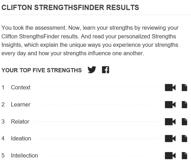Open the Ideation strength document
Screen dimensions: 191x163
pyautogui.click(x=184, y=139)
